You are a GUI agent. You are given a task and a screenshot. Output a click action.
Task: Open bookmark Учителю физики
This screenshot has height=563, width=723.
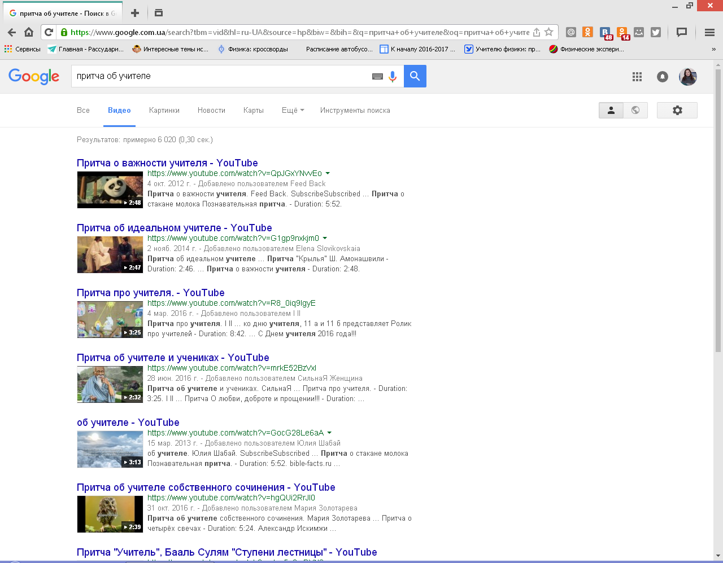[503, 49]
